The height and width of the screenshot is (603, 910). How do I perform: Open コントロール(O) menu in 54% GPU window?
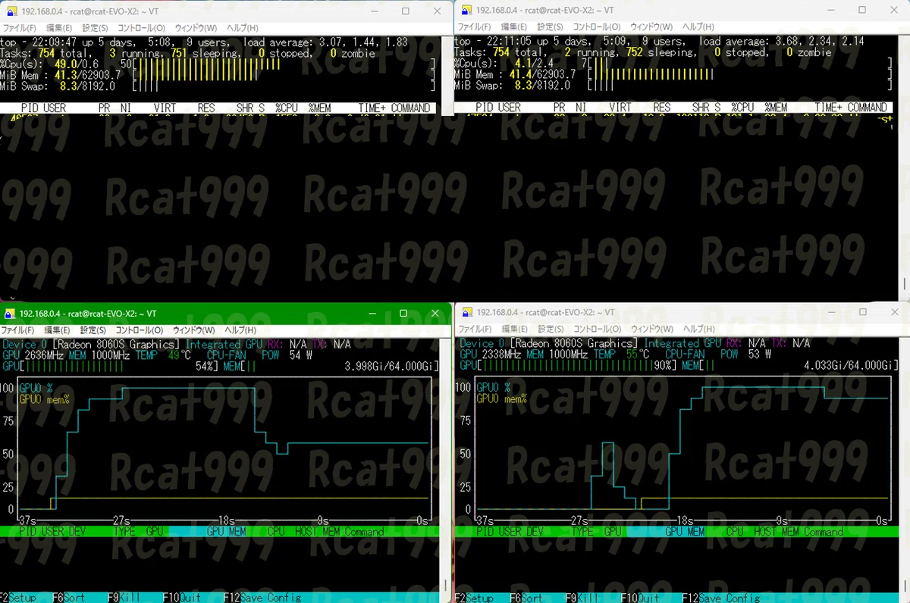click(x=139, y=330)
